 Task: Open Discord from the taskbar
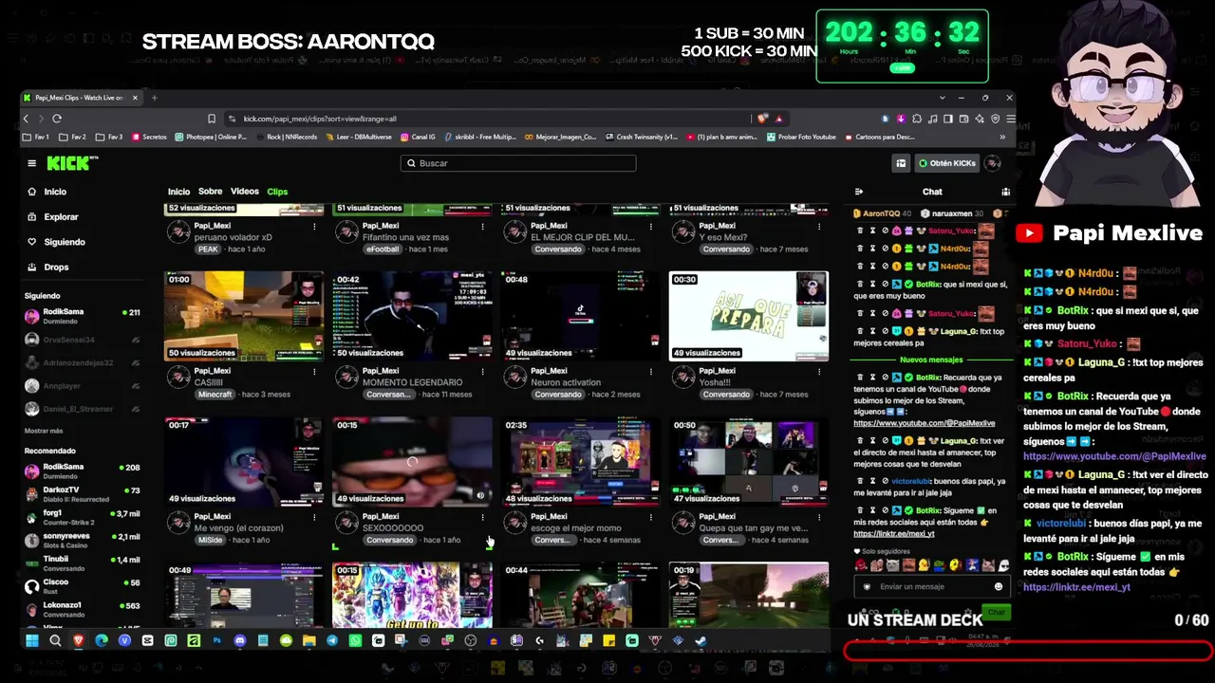[x=240, y=641]
